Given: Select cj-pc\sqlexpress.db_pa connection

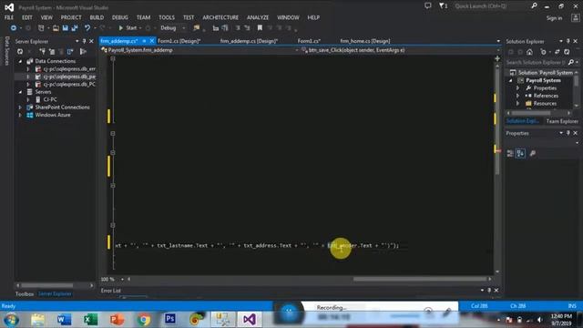Looking at the screenshot, I should (x=69, y=77).
